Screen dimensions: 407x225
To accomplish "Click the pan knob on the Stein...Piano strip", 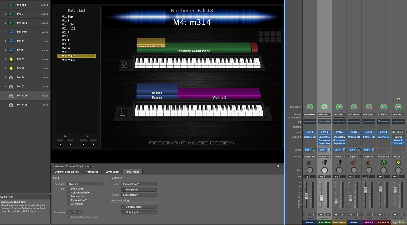I will pos(325,170).
